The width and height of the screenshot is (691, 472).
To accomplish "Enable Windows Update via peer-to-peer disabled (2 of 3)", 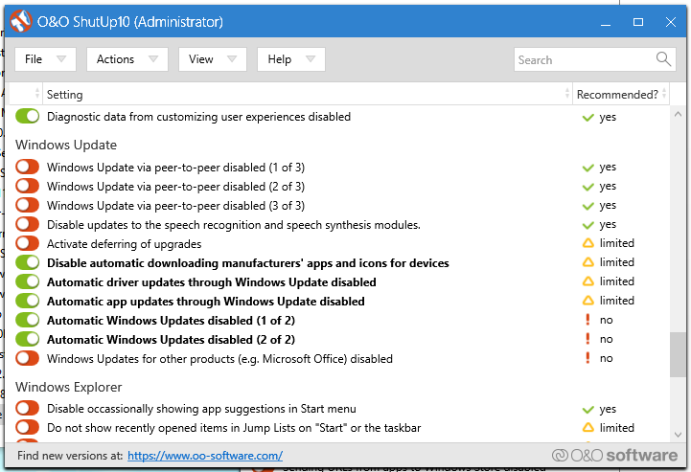I will click(x=28, y=186).
